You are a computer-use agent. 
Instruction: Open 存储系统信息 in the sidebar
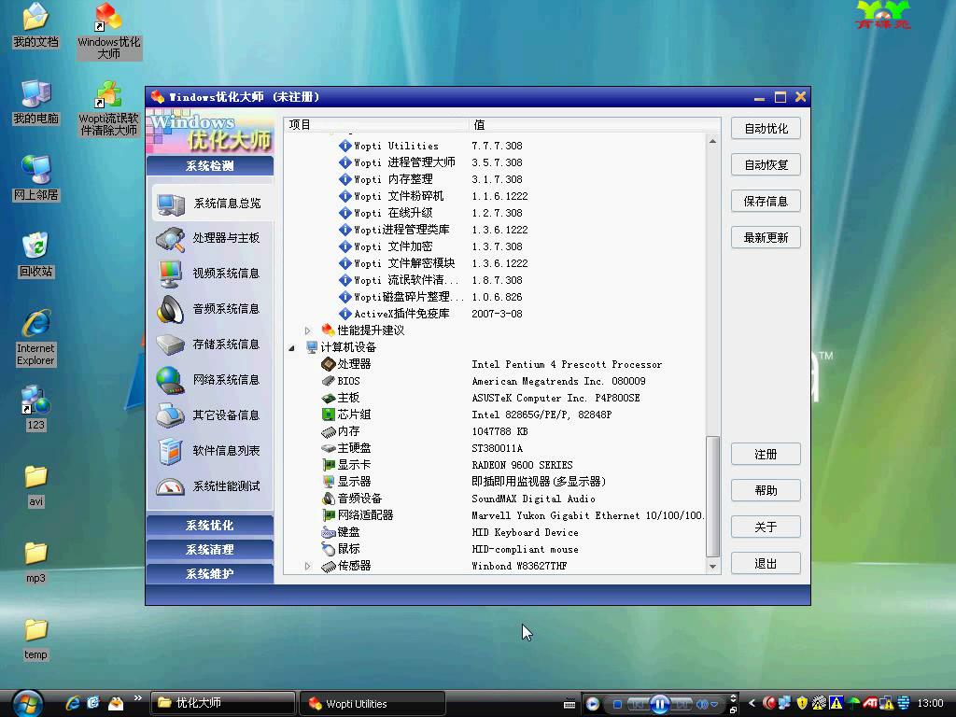210,344
